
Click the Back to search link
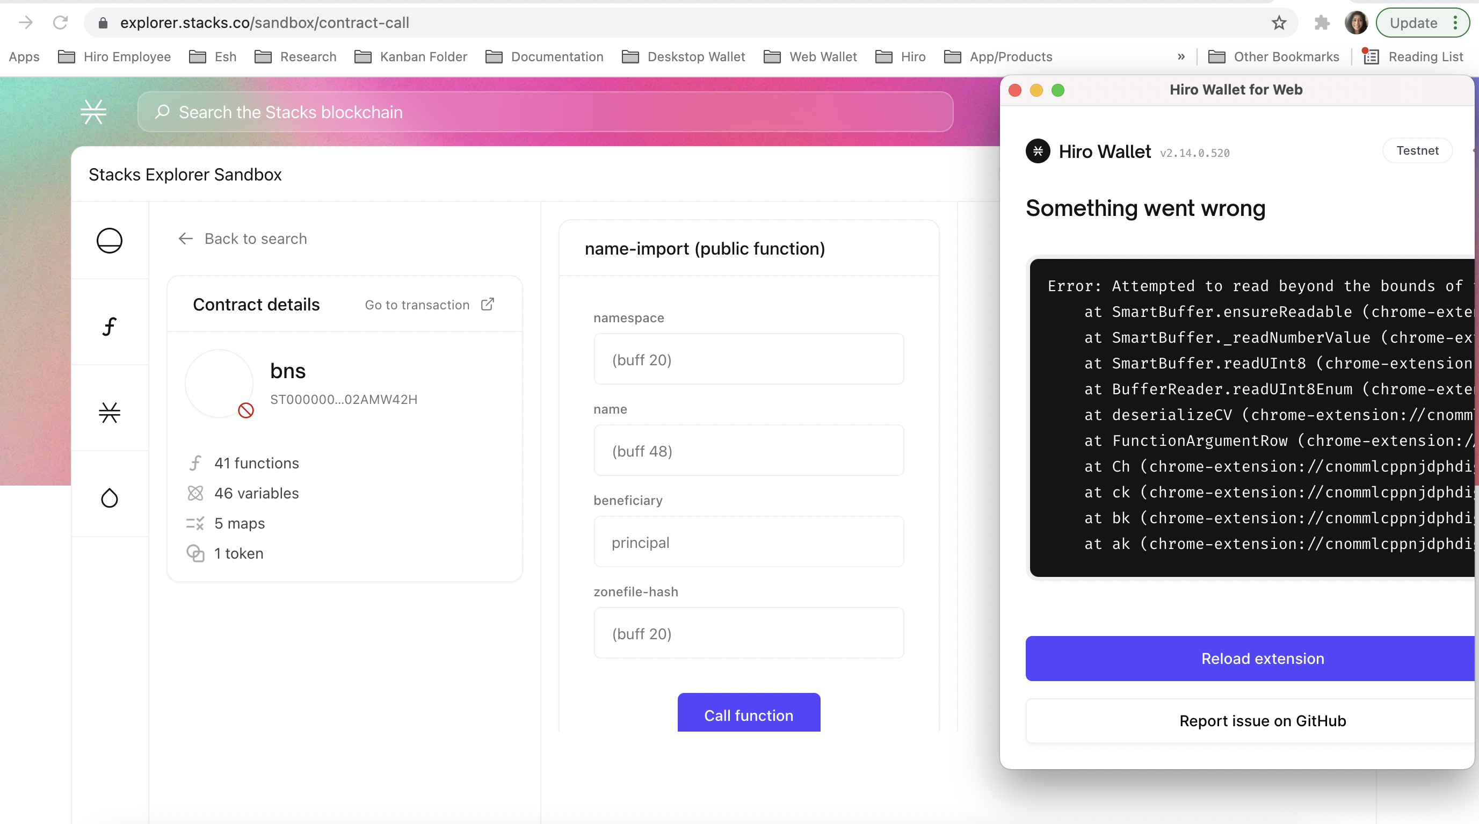(x=242, y=238)
